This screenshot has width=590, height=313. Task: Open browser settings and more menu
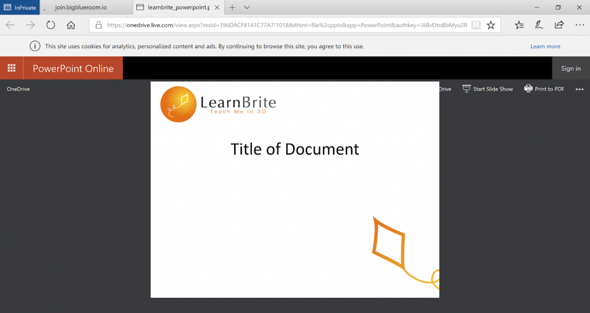coord(579,25)
